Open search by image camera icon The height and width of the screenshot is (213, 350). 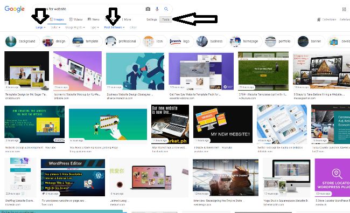point(148,9)
